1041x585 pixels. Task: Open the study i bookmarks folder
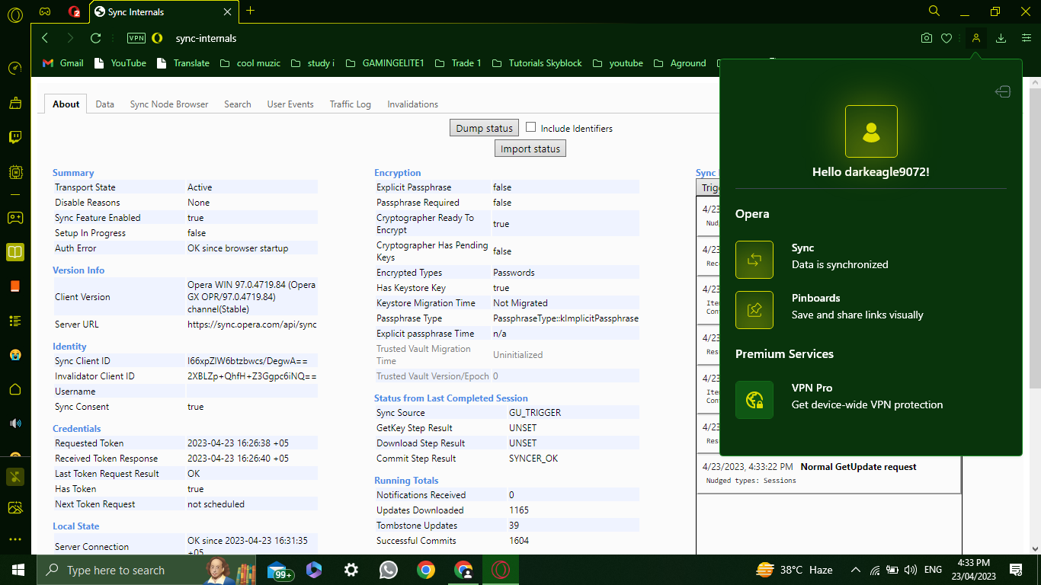pyautogui.click(x=312, y=63)
